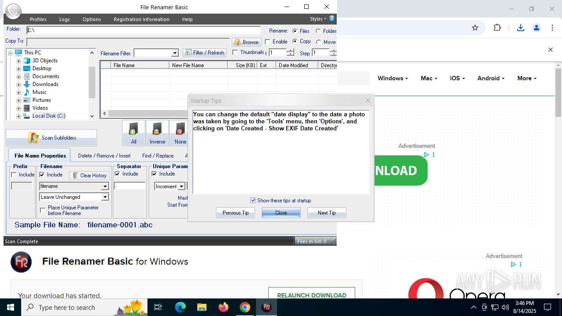Open Android dropdown on website

tap(491, 78)
